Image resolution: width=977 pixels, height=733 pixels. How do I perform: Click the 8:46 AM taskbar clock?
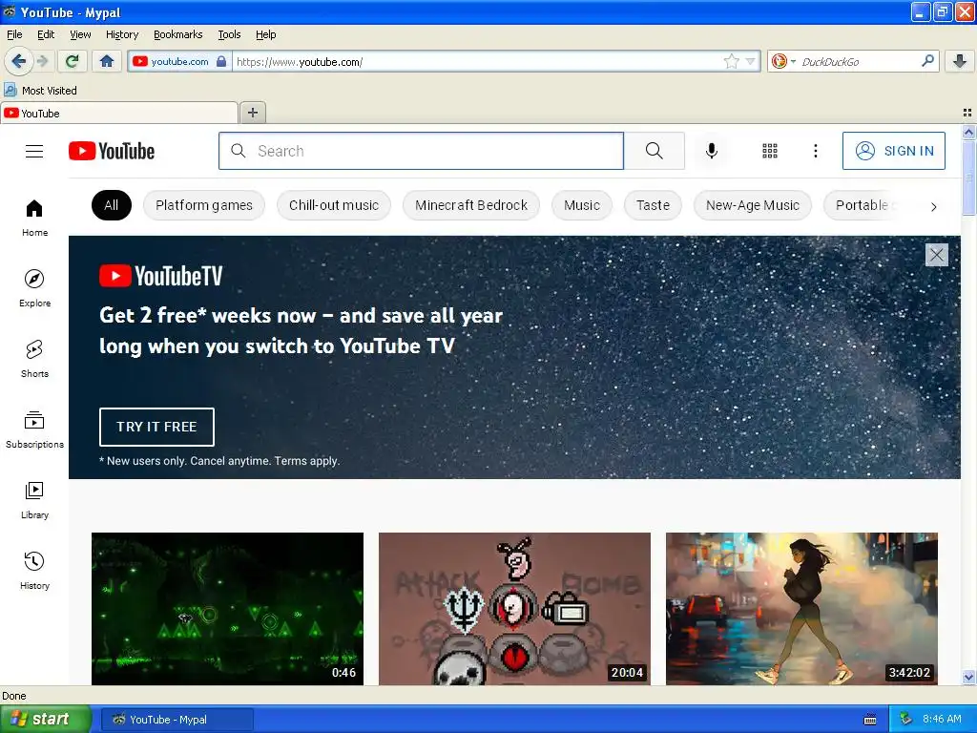pos(942,720)
